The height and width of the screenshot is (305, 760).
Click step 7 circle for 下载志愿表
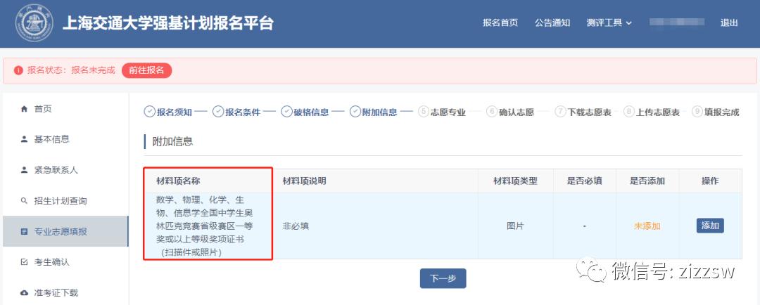pos(560,112)
